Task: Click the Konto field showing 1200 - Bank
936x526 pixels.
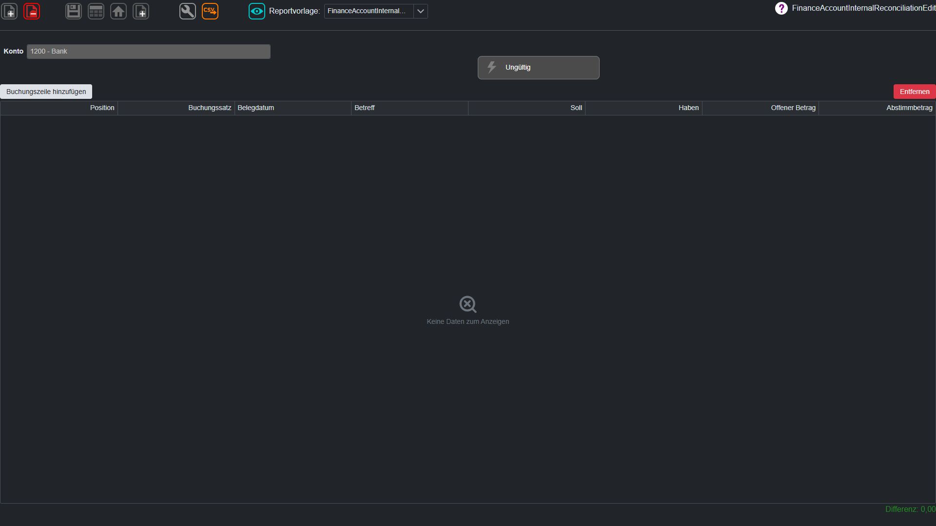Action: pyautogui.click(x=149, y=52)
